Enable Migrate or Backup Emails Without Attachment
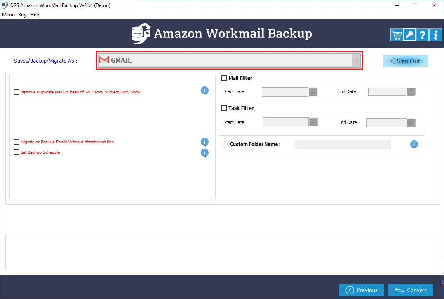The image size is (444, 299). point(16,142)
